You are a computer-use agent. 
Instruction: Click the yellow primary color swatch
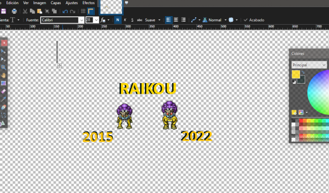pos(296,74)
